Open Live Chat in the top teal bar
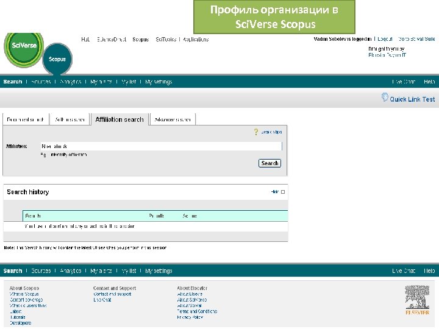The image size is (439, 329). click(x=404, y=82)
